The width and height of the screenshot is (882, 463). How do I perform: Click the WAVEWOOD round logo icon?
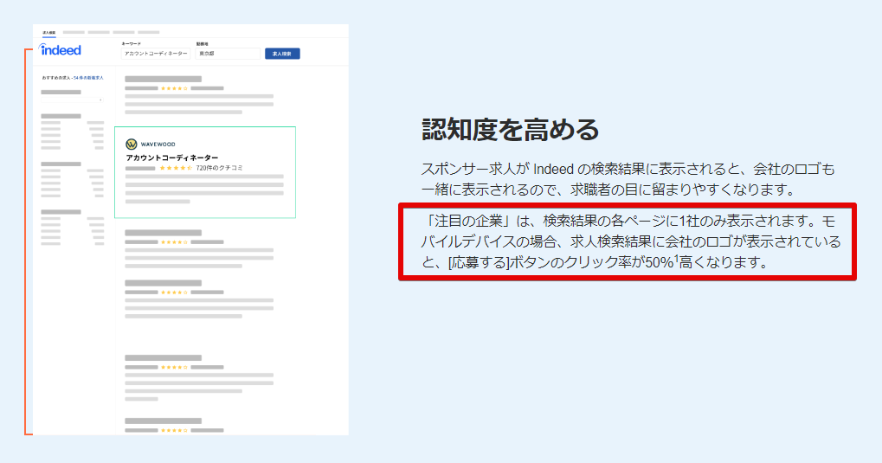(132, 145)
